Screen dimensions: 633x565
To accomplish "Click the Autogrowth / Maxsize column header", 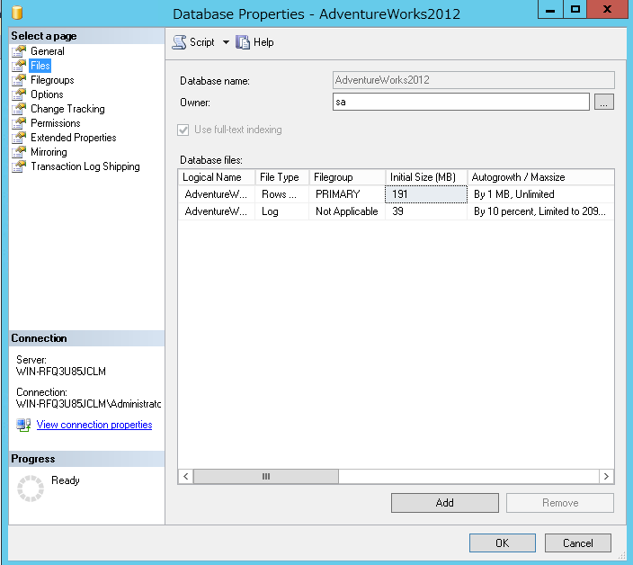I will pyautogui.click(x=540, y=177).
